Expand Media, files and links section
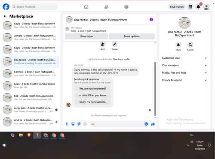215x159 pixels. pos(184,73)
